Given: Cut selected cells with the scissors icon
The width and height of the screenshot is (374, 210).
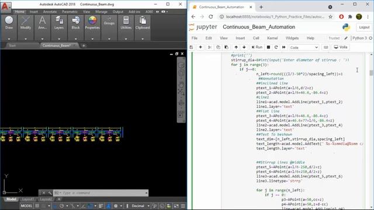Looking at the screenshot, I should point(210,47).
